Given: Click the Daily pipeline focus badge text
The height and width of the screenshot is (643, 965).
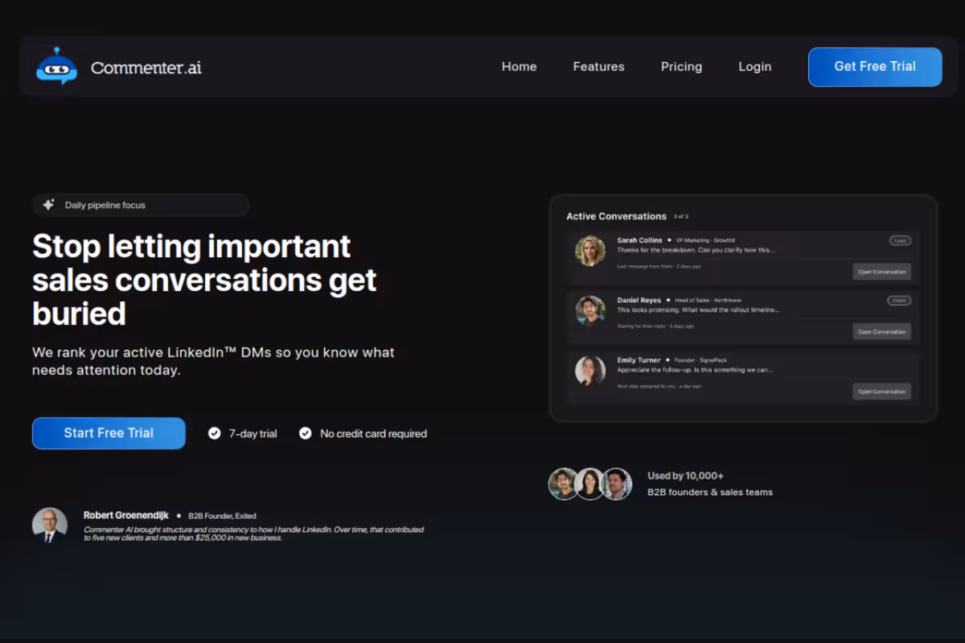Looking at the screenshot, I should [x=105, y=205].
